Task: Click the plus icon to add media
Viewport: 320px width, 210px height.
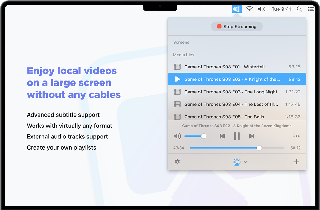Action: 296,162
